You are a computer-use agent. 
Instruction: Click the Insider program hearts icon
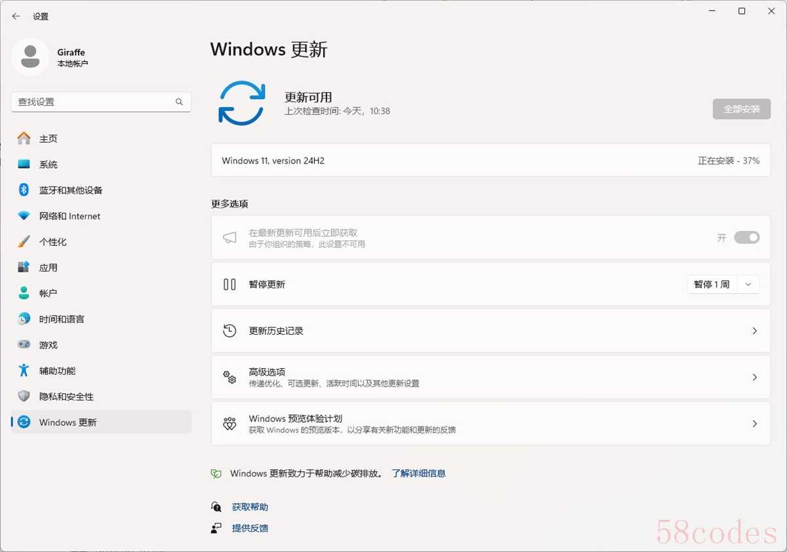click(x=230, y=424)
